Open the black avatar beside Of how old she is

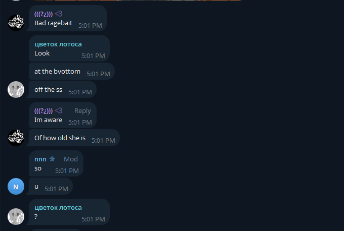pyautogui.click(x=16, y=138)
